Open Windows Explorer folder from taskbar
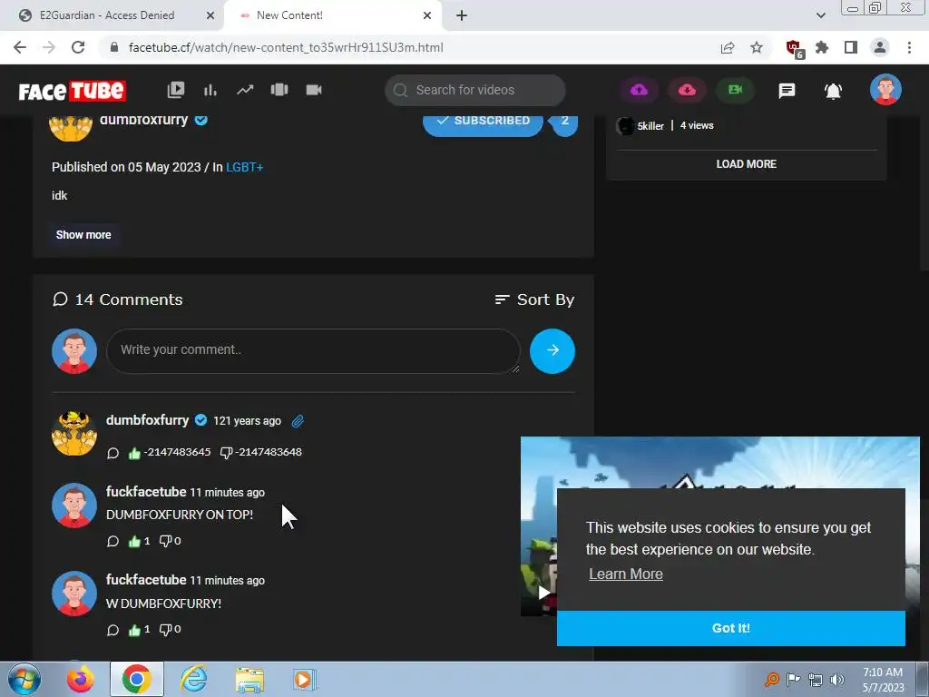This screenshot has height=697, width=929. click(x=249, y=680)
